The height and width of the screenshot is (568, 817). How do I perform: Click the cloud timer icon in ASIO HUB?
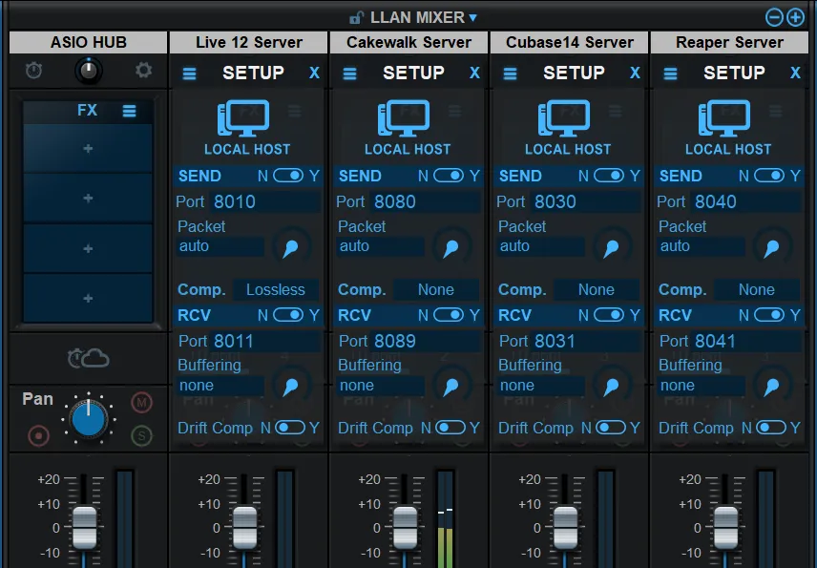(88, 359)
